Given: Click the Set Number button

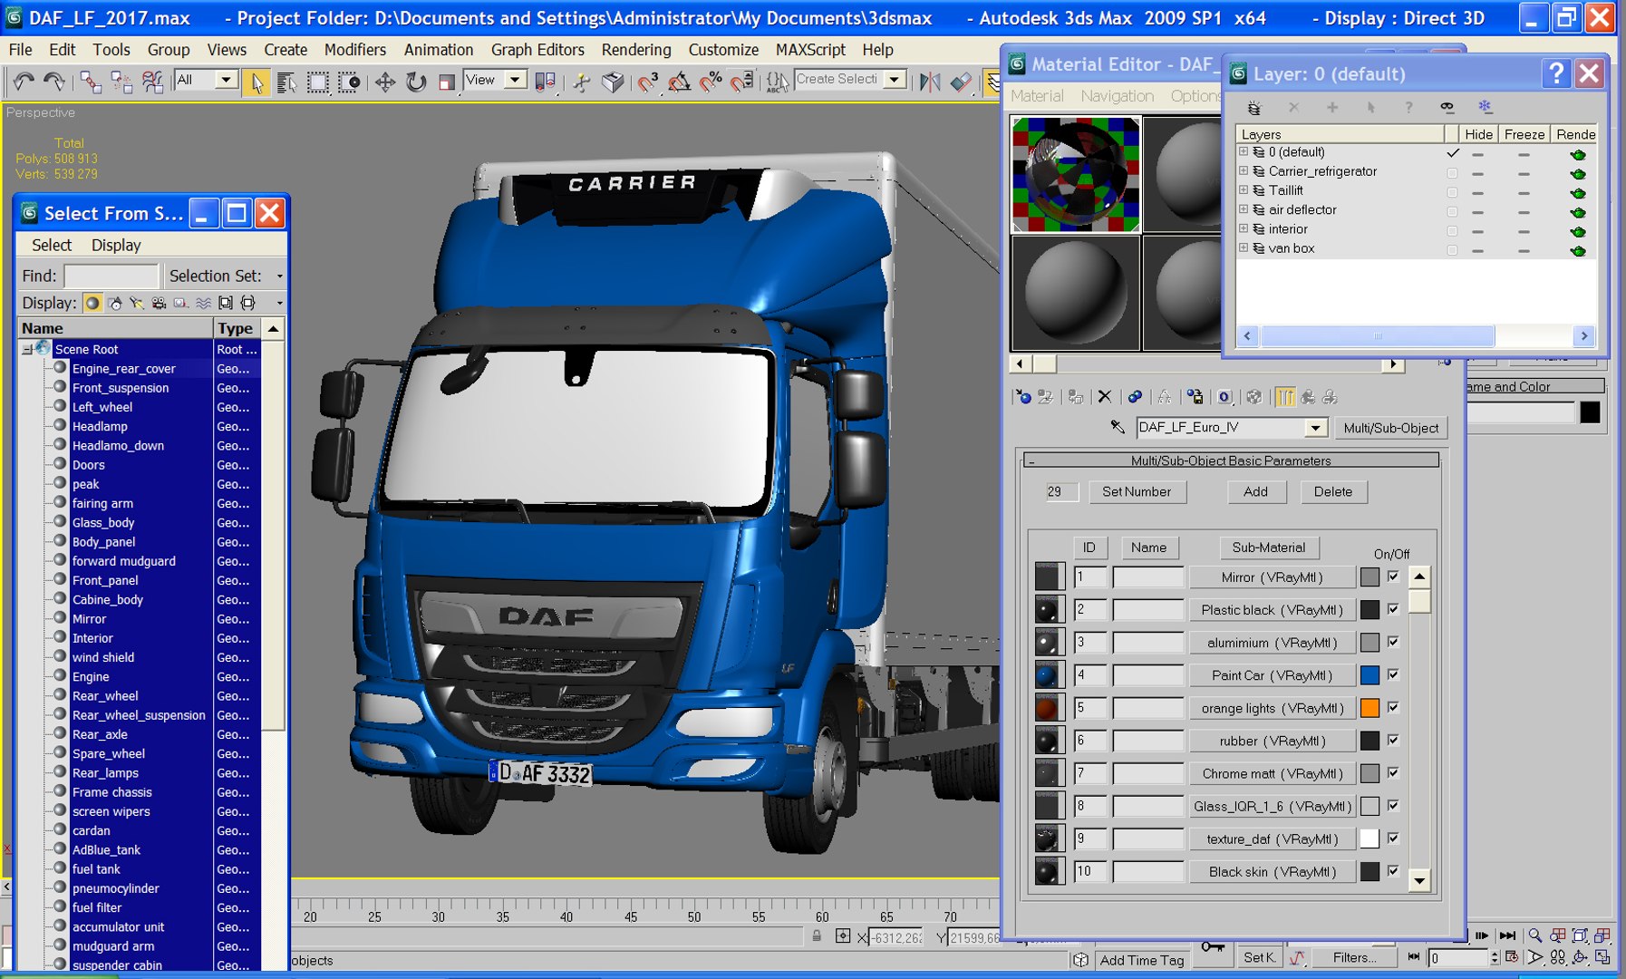Looking at the screenshot, I should tap(1137, 491).
